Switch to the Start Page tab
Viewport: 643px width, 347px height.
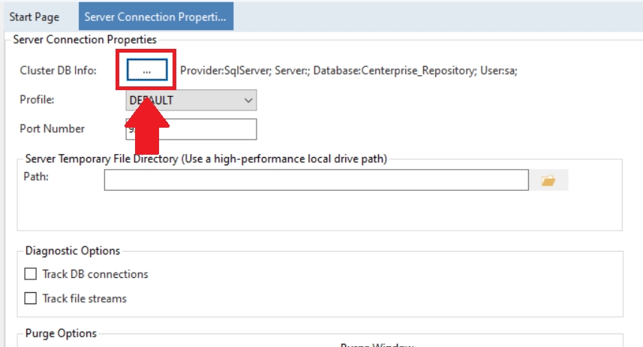pyautogui.click(x=34, y=16)
